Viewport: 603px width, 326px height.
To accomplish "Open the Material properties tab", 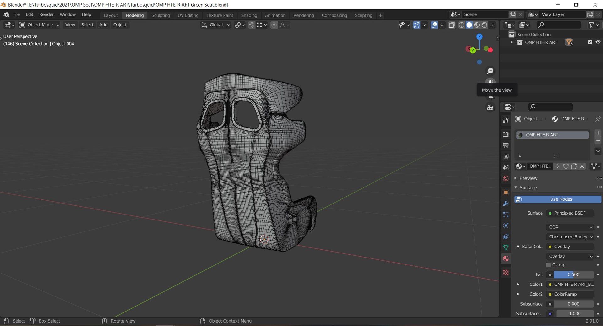I will [x=506, y=258].
